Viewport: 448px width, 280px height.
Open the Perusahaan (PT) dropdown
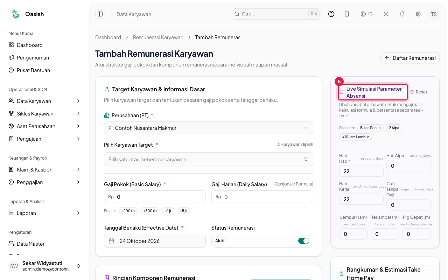tap(209, 128)
